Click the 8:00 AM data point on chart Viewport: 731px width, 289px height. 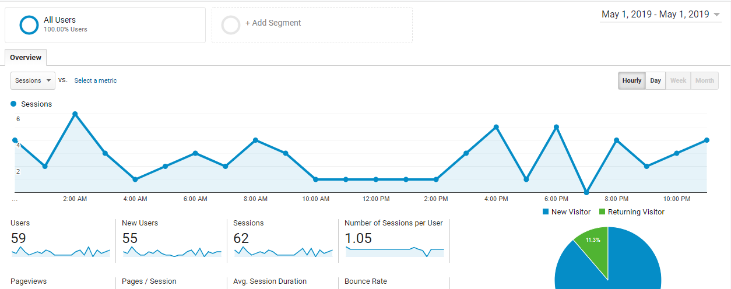255,140
